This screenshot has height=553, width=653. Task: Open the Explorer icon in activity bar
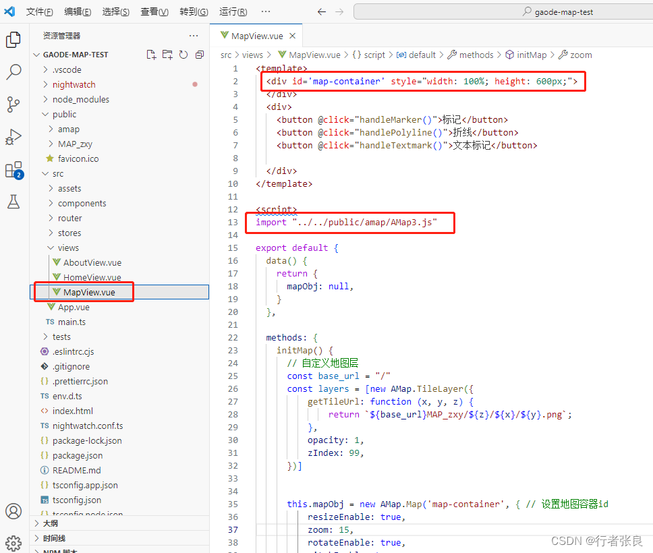[13, 40]
